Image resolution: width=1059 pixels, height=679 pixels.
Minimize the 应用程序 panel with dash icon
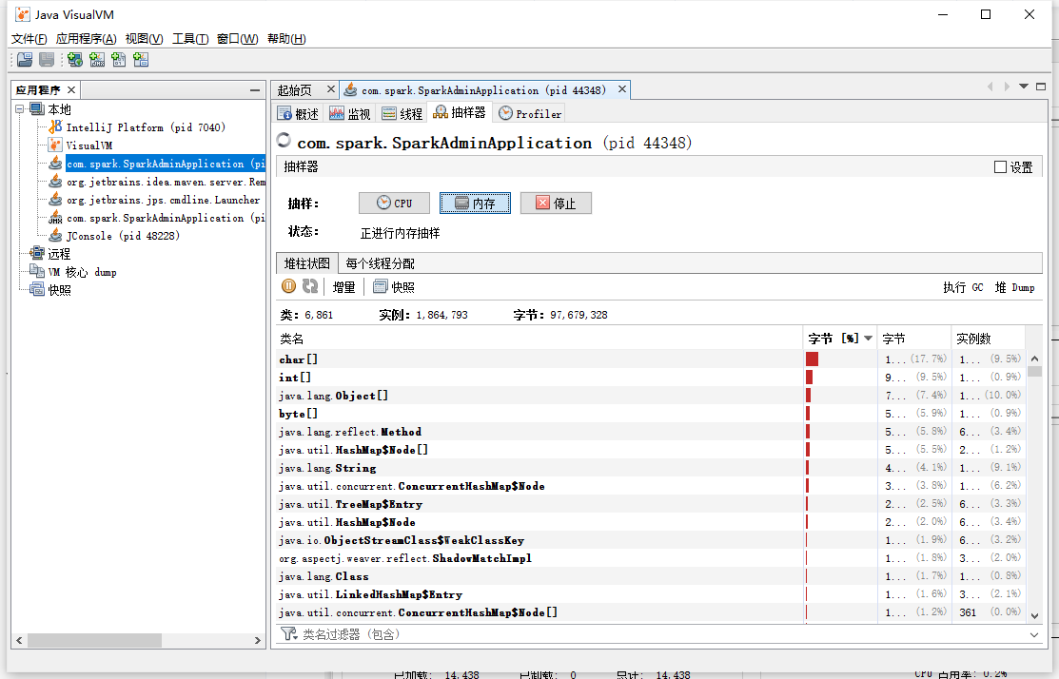[x=255, y=89]
